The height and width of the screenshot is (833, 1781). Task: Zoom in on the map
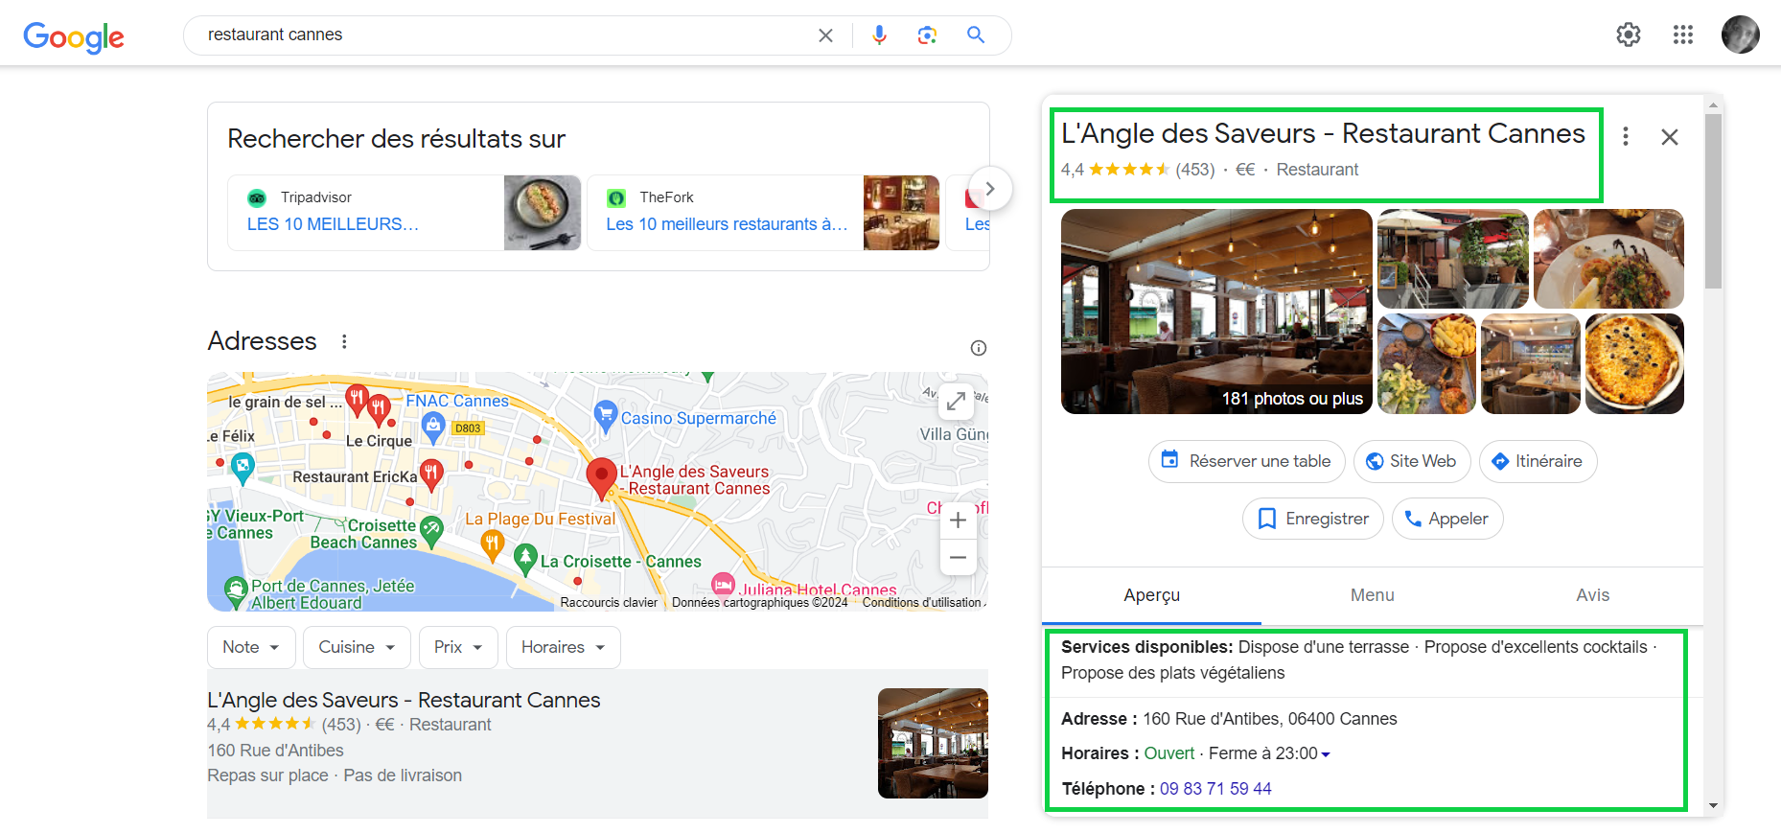[x=958, y=521]
